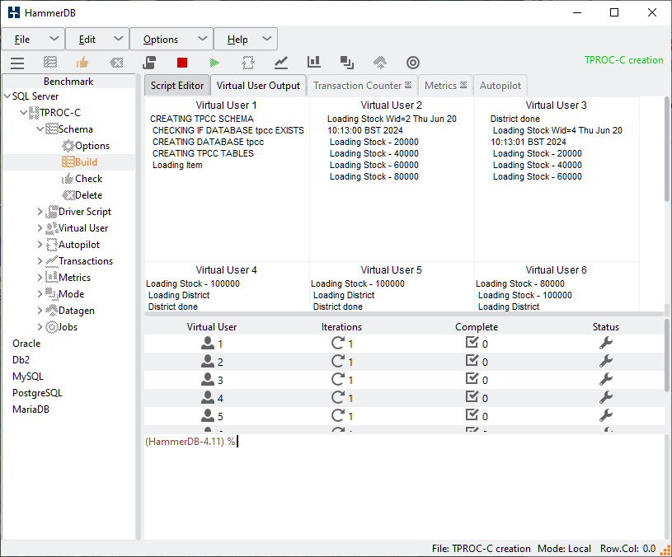Click the wrench status icon for user 3
The height and width of the screenshot is (557, 672).
(605, 379)
